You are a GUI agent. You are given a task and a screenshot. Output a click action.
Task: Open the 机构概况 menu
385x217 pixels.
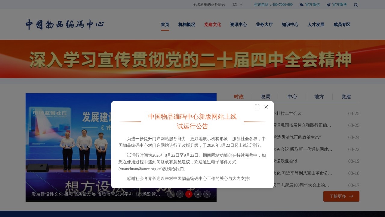(x=187, y=25)
